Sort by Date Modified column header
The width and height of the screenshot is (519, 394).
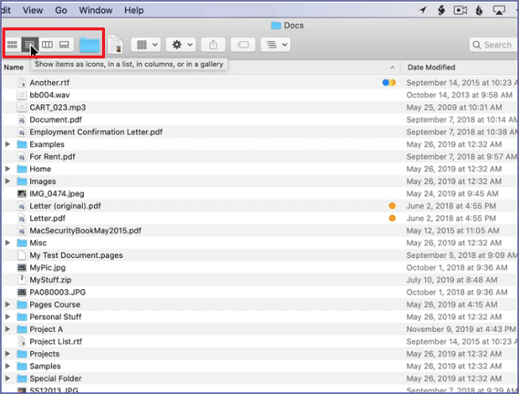(431, 67)
